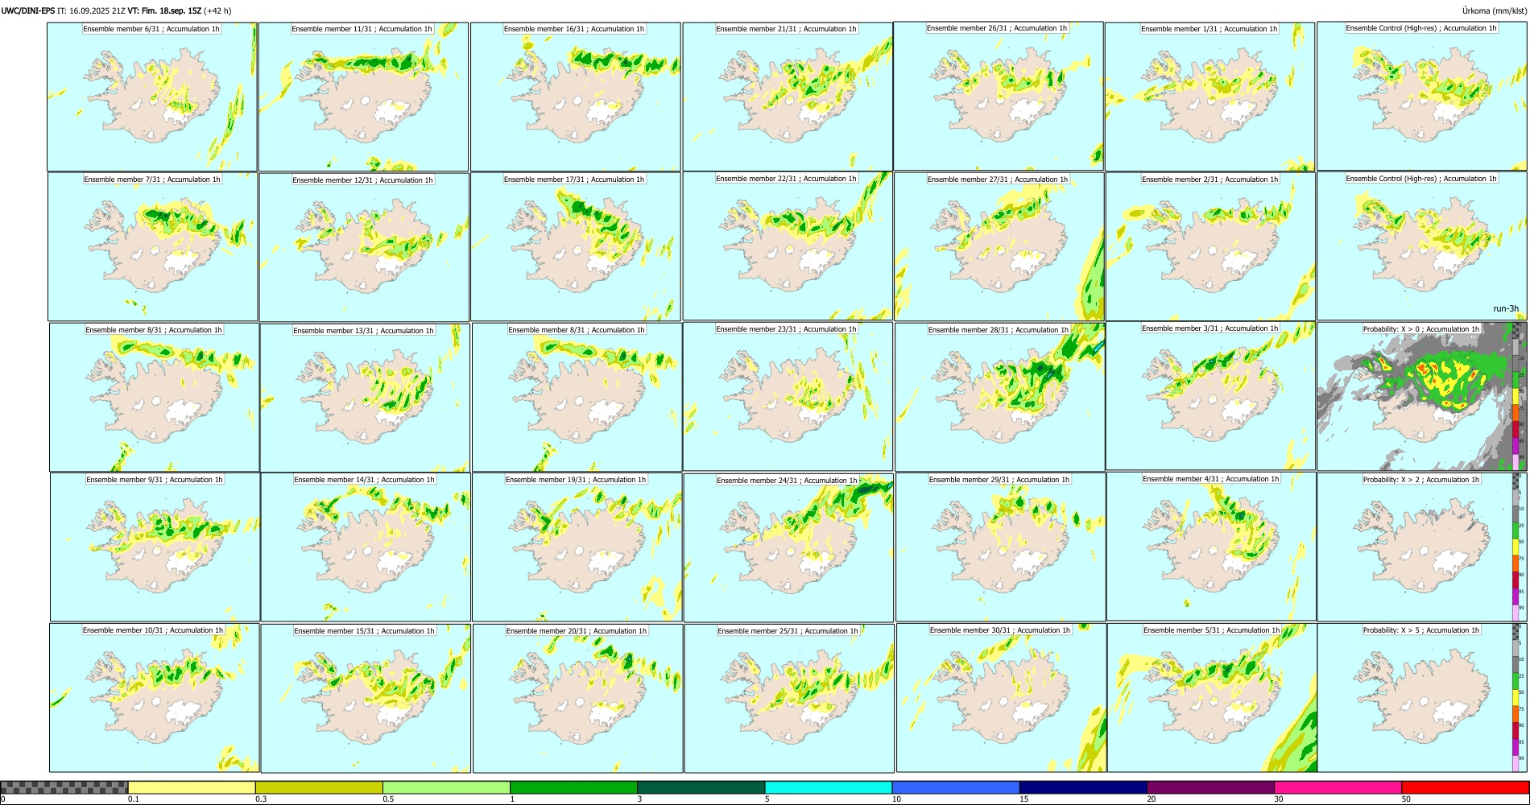Open the Probability X > 5 map panel
Screen dimensions: 1530x805
[x=1422, y=697]
